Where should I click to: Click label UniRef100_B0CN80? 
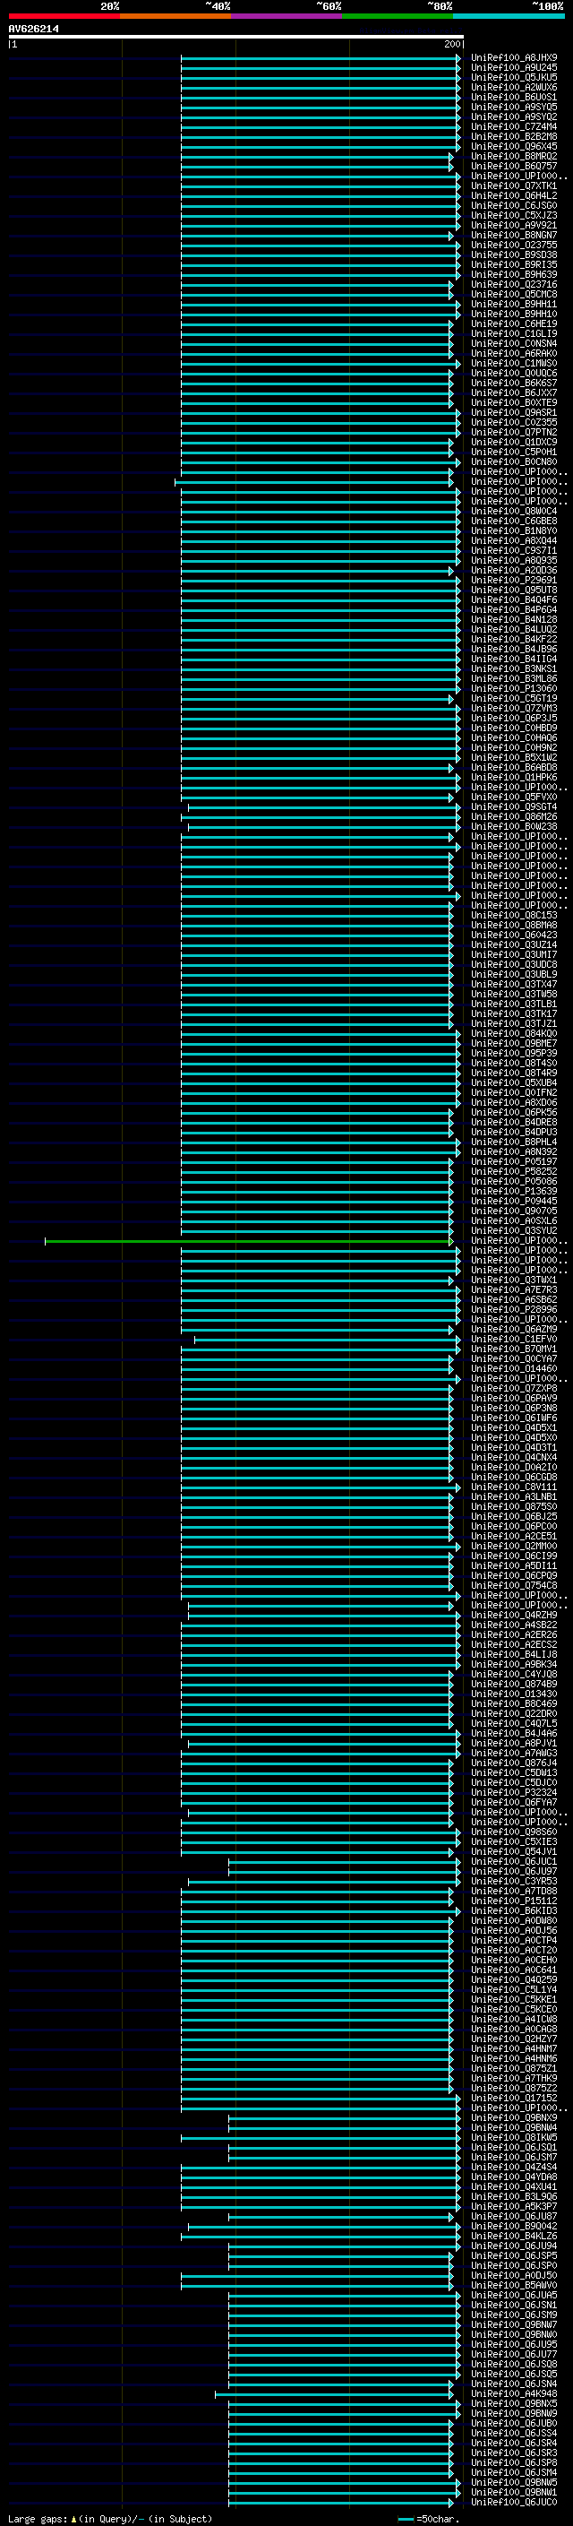(514, 461)
